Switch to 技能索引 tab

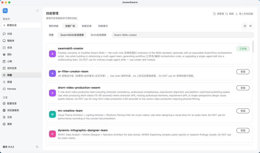click(103, 26)
